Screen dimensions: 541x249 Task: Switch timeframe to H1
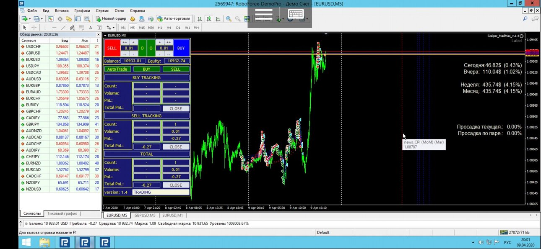(x=160, y=28)
